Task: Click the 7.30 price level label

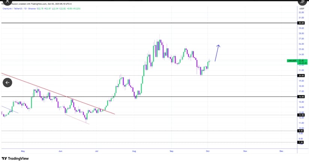Action: 301,142
